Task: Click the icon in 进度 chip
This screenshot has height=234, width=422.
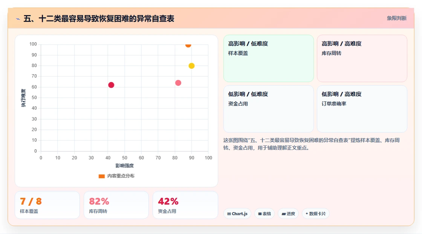Action: 284,214
